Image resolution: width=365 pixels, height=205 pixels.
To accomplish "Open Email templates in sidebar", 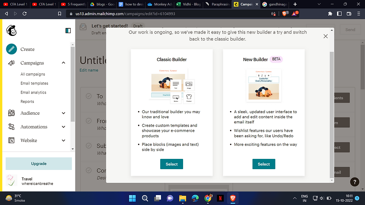I will [x=34, y=83].
